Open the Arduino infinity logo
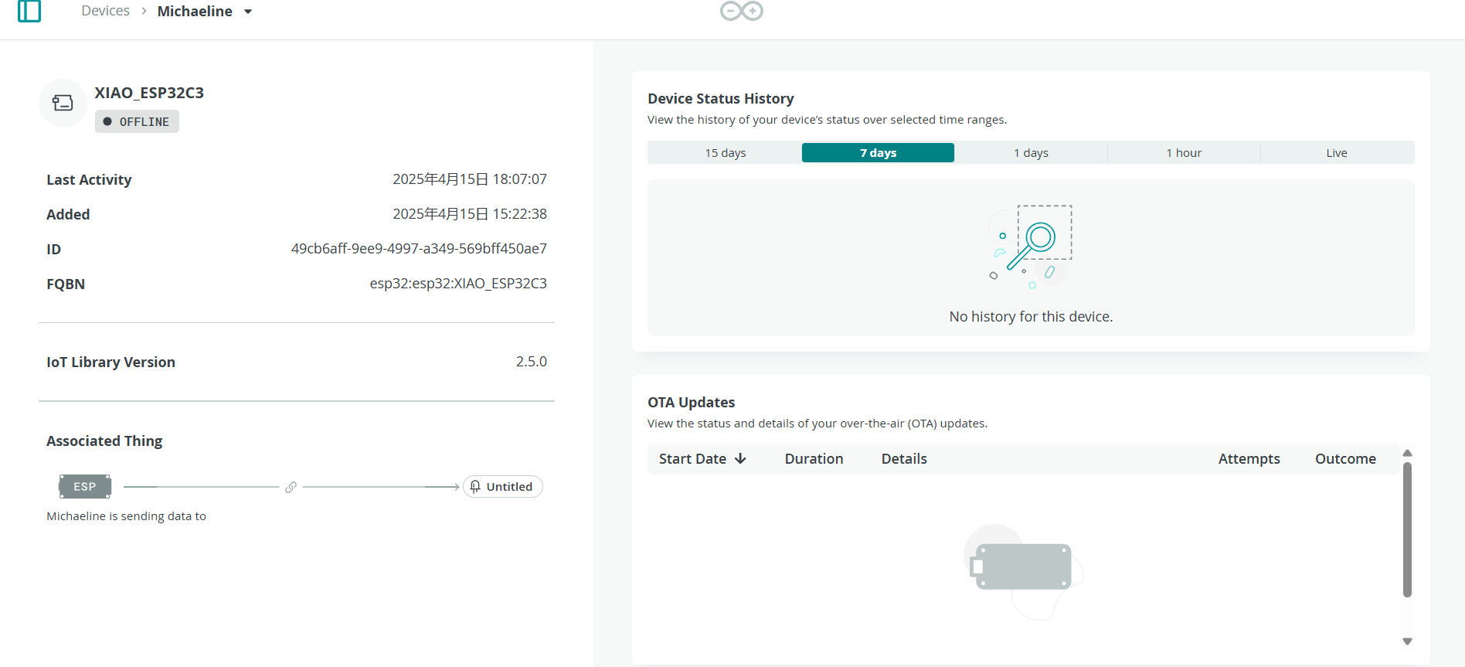 click(742, 11)
